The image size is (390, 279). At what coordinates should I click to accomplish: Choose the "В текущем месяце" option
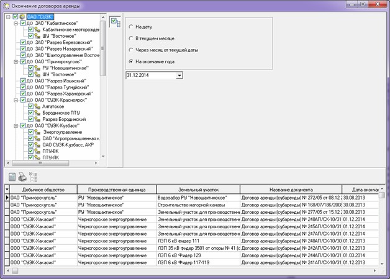[130, 38]
